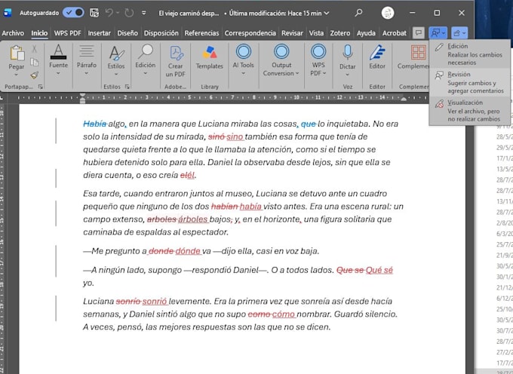
Task: Click the change bar beside the first paragraph
Action: [x=56, y=130]
